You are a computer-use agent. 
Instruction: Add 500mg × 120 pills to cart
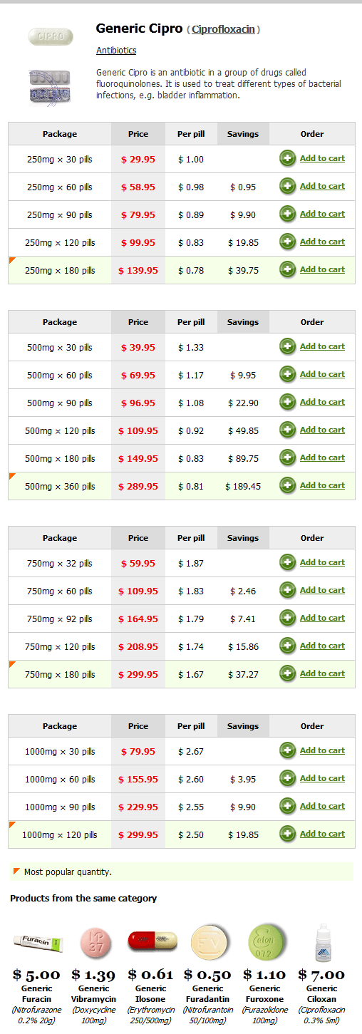click(322, 430)
